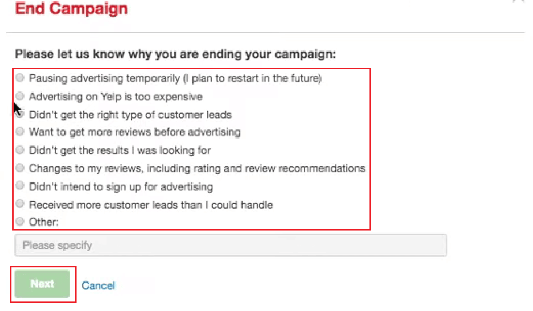Click the 'Please specify' text field
Viewport: 533px width, 311px height.
[x=231, y=246]
